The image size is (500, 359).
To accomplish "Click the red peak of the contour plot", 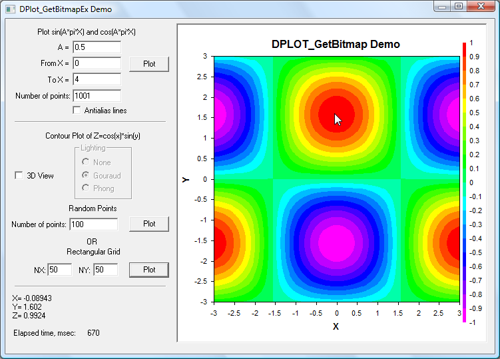I will click(337, 114).
